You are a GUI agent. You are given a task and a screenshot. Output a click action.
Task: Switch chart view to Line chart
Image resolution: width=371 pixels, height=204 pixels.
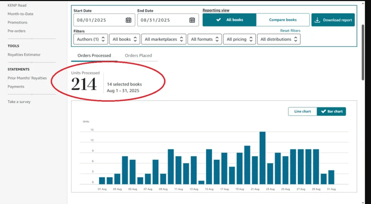pyautogui.click(x=302, y=111)
